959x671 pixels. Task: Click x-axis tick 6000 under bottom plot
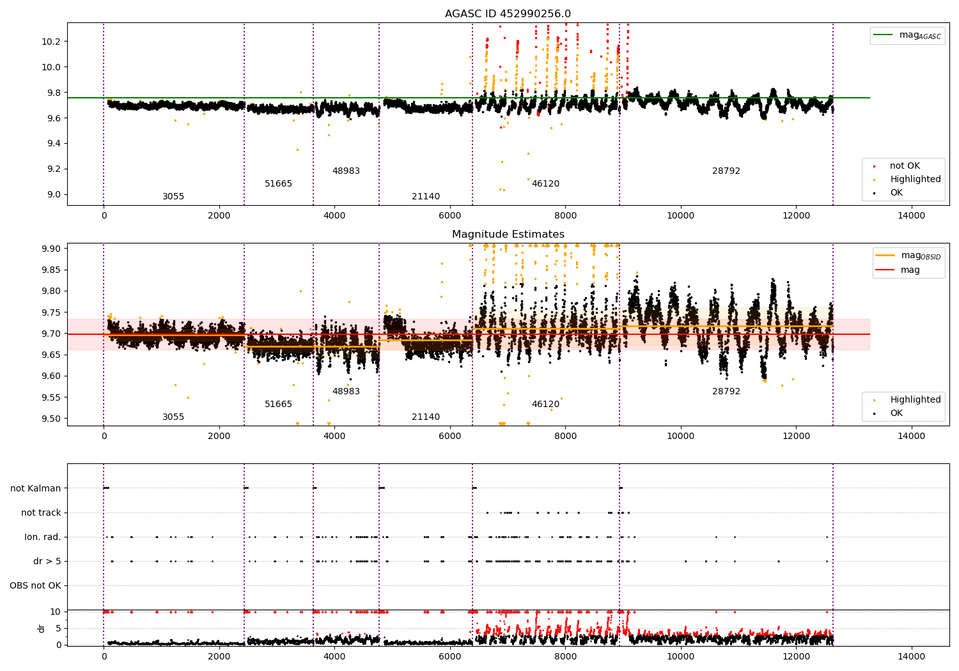point(450,657)
